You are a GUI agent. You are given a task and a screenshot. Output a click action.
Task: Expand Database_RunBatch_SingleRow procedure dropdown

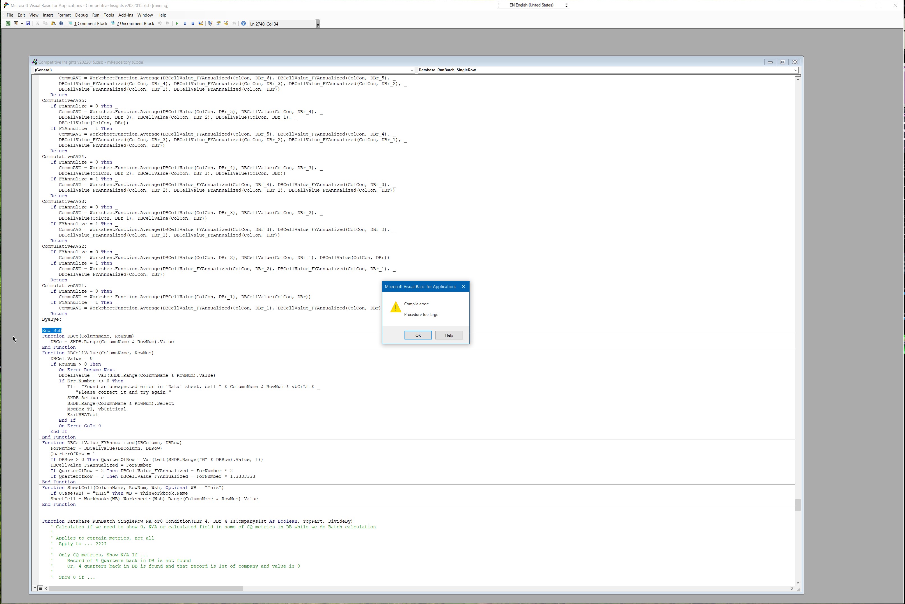[795, 70]
